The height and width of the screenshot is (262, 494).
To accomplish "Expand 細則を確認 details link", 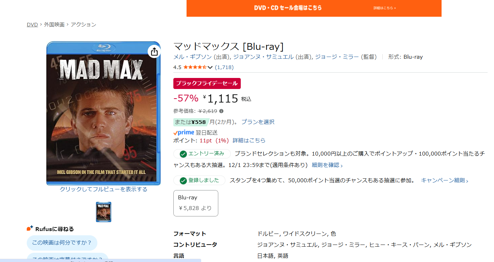I will click(327, 165).
